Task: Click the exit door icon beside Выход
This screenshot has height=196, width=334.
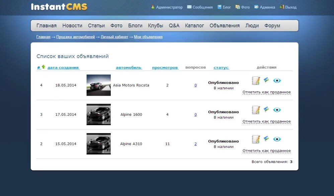Action: (282, 7)
